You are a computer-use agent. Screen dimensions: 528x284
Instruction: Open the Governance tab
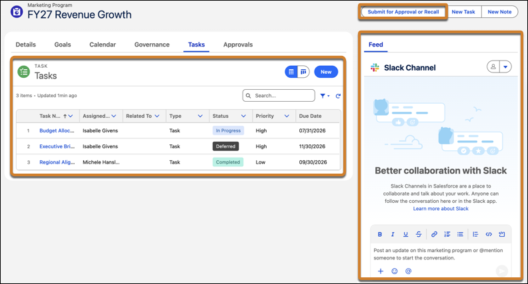tap(152, 45)
